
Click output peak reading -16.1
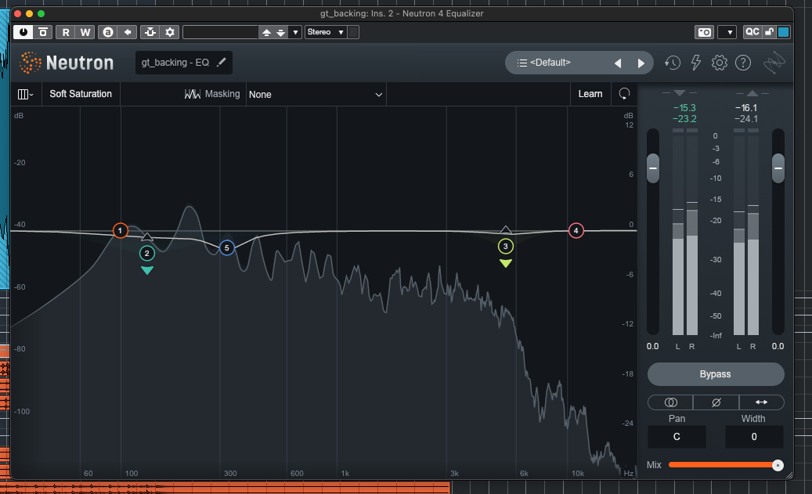(x=746, y=108)
